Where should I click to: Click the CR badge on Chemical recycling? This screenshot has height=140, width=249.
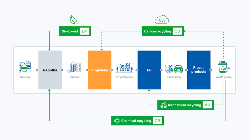[x=157, y=121]
